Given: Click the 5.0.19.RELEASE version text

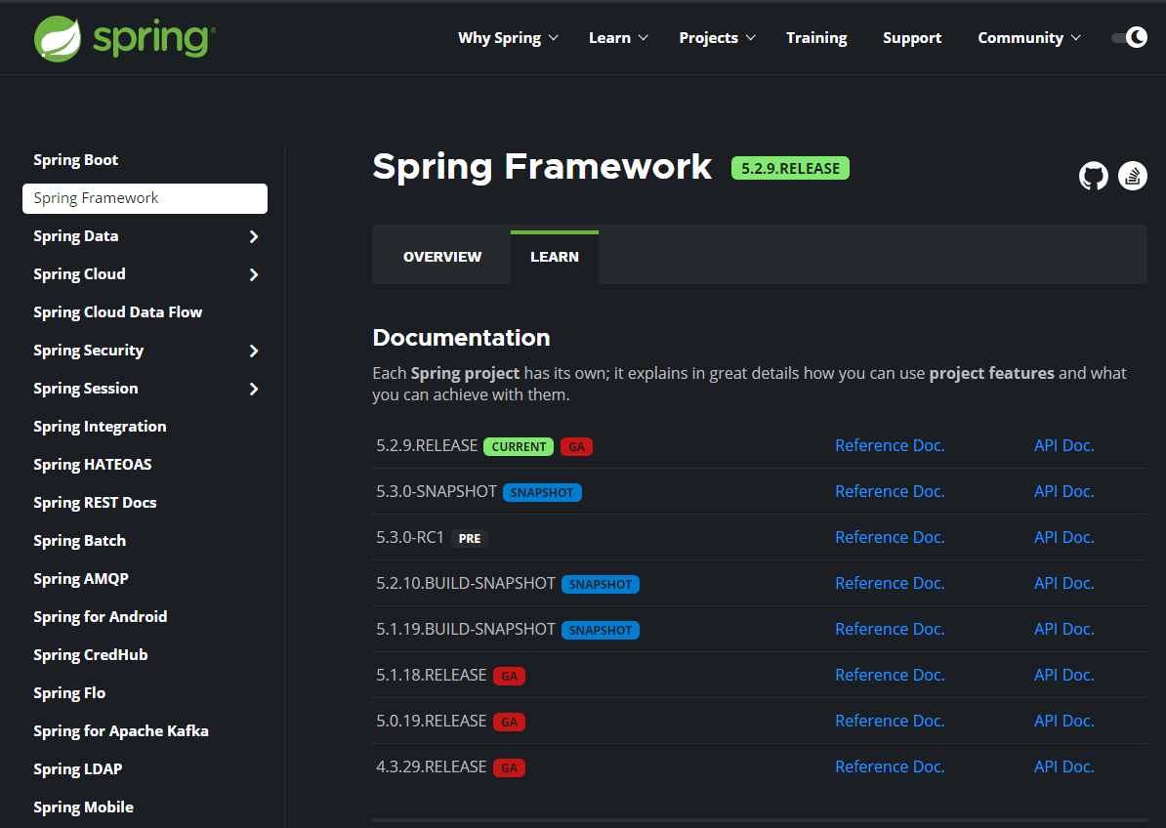Looking at the screenshot, I should point(432,721).
